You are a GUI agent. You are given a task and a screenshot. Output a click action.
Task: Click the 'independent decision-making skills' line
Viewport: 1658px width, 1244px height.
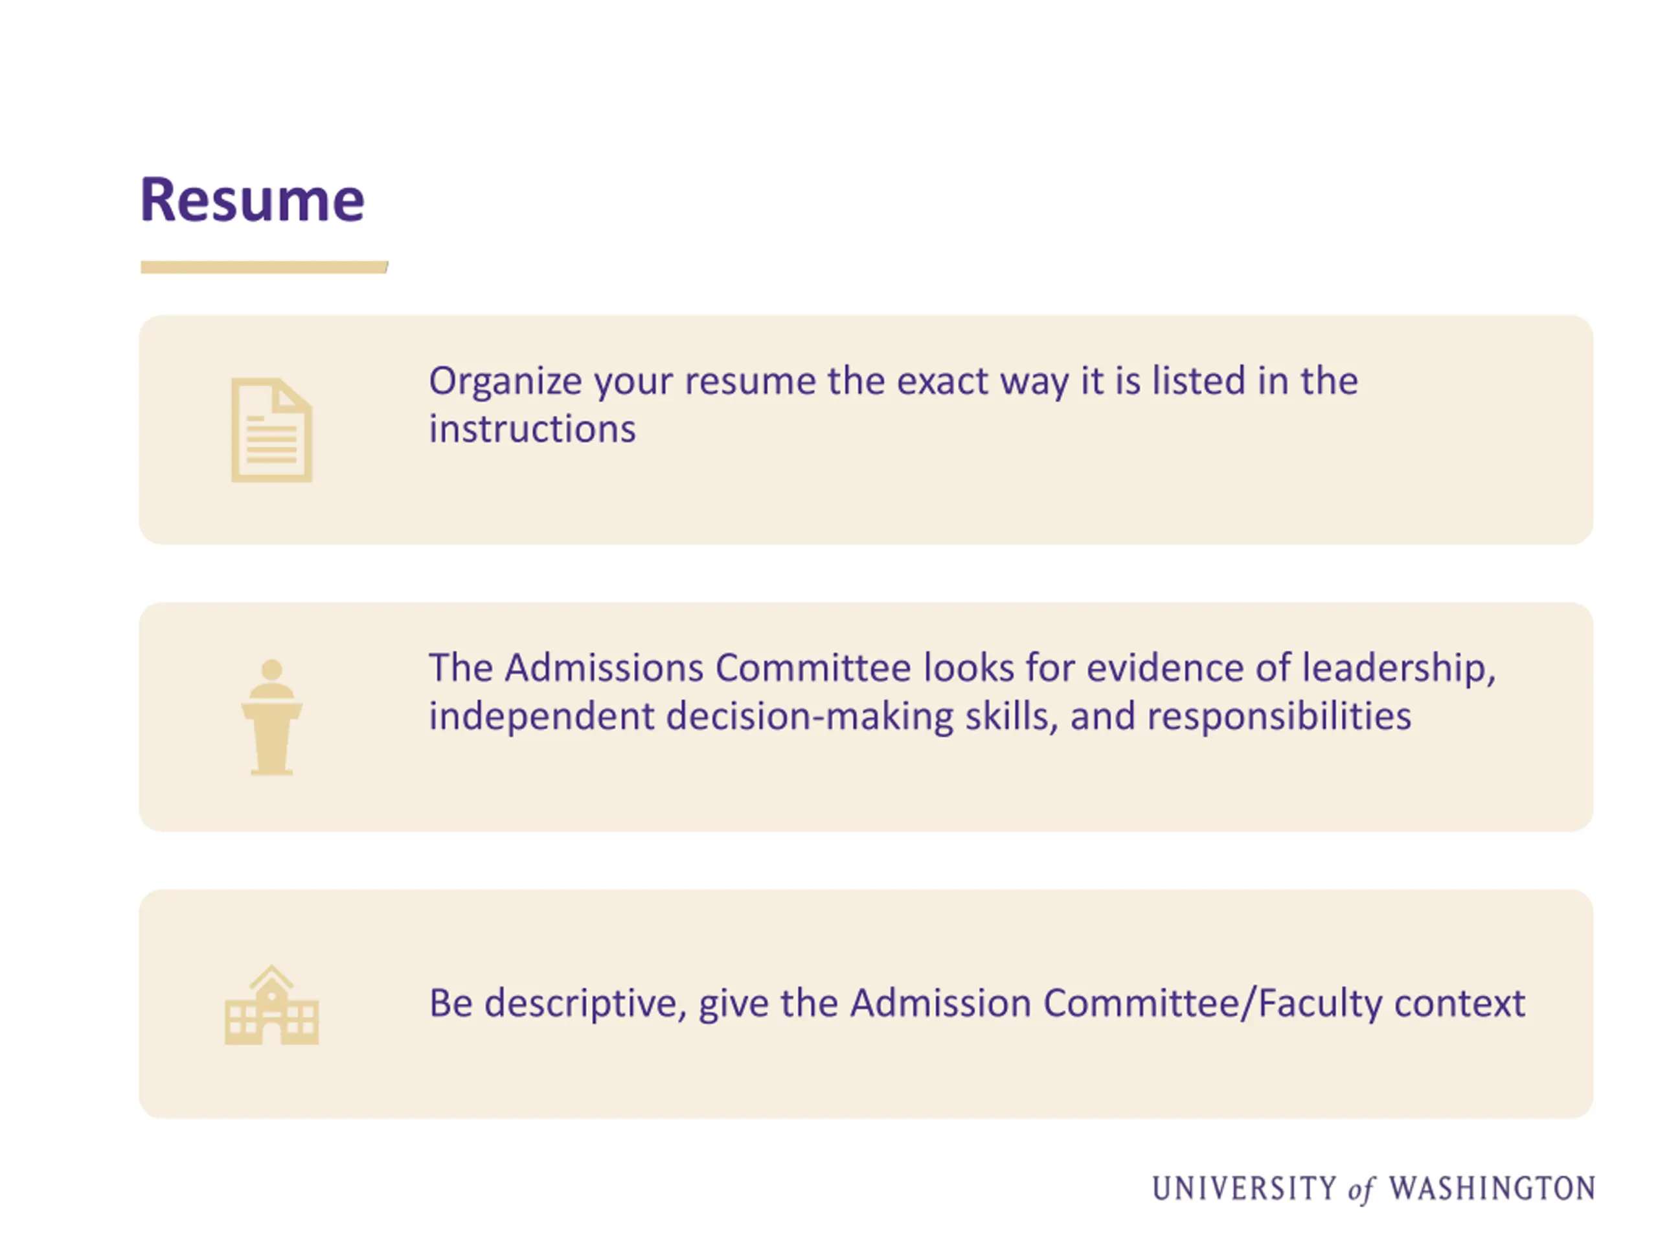(920, 716)
